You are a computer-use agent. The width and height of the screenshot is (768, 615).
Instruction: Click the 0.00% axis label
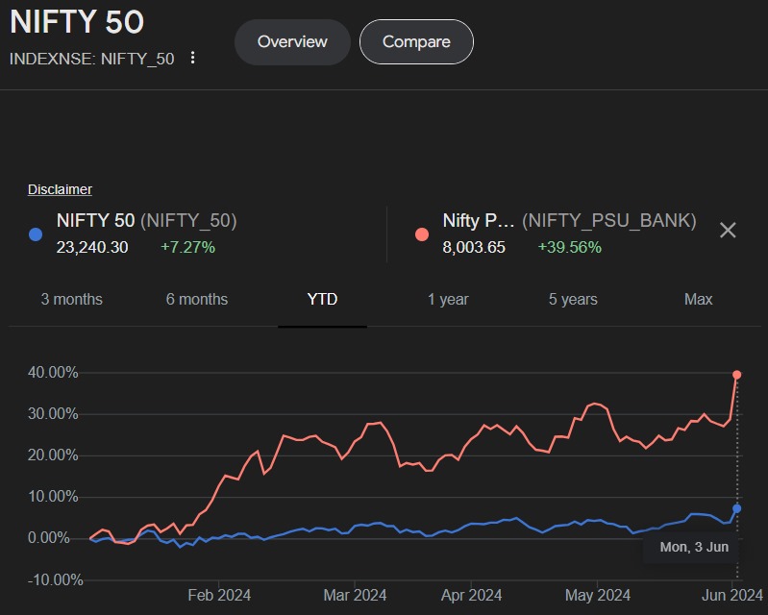[x=48, y=538]
